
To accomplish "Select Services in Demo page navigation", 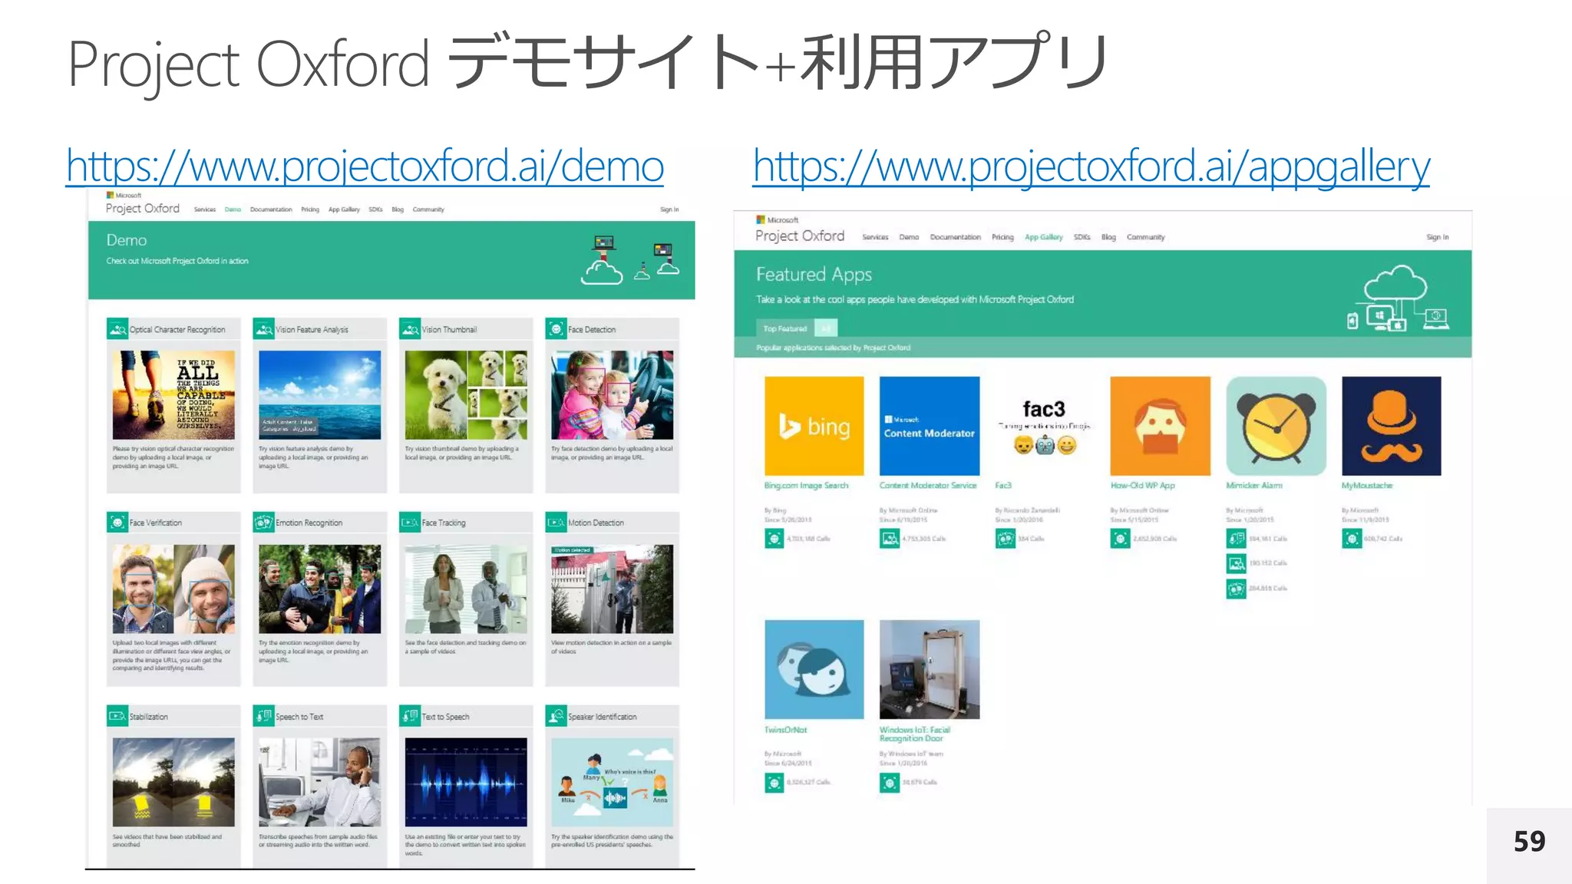I will click(x=205, y=209).
